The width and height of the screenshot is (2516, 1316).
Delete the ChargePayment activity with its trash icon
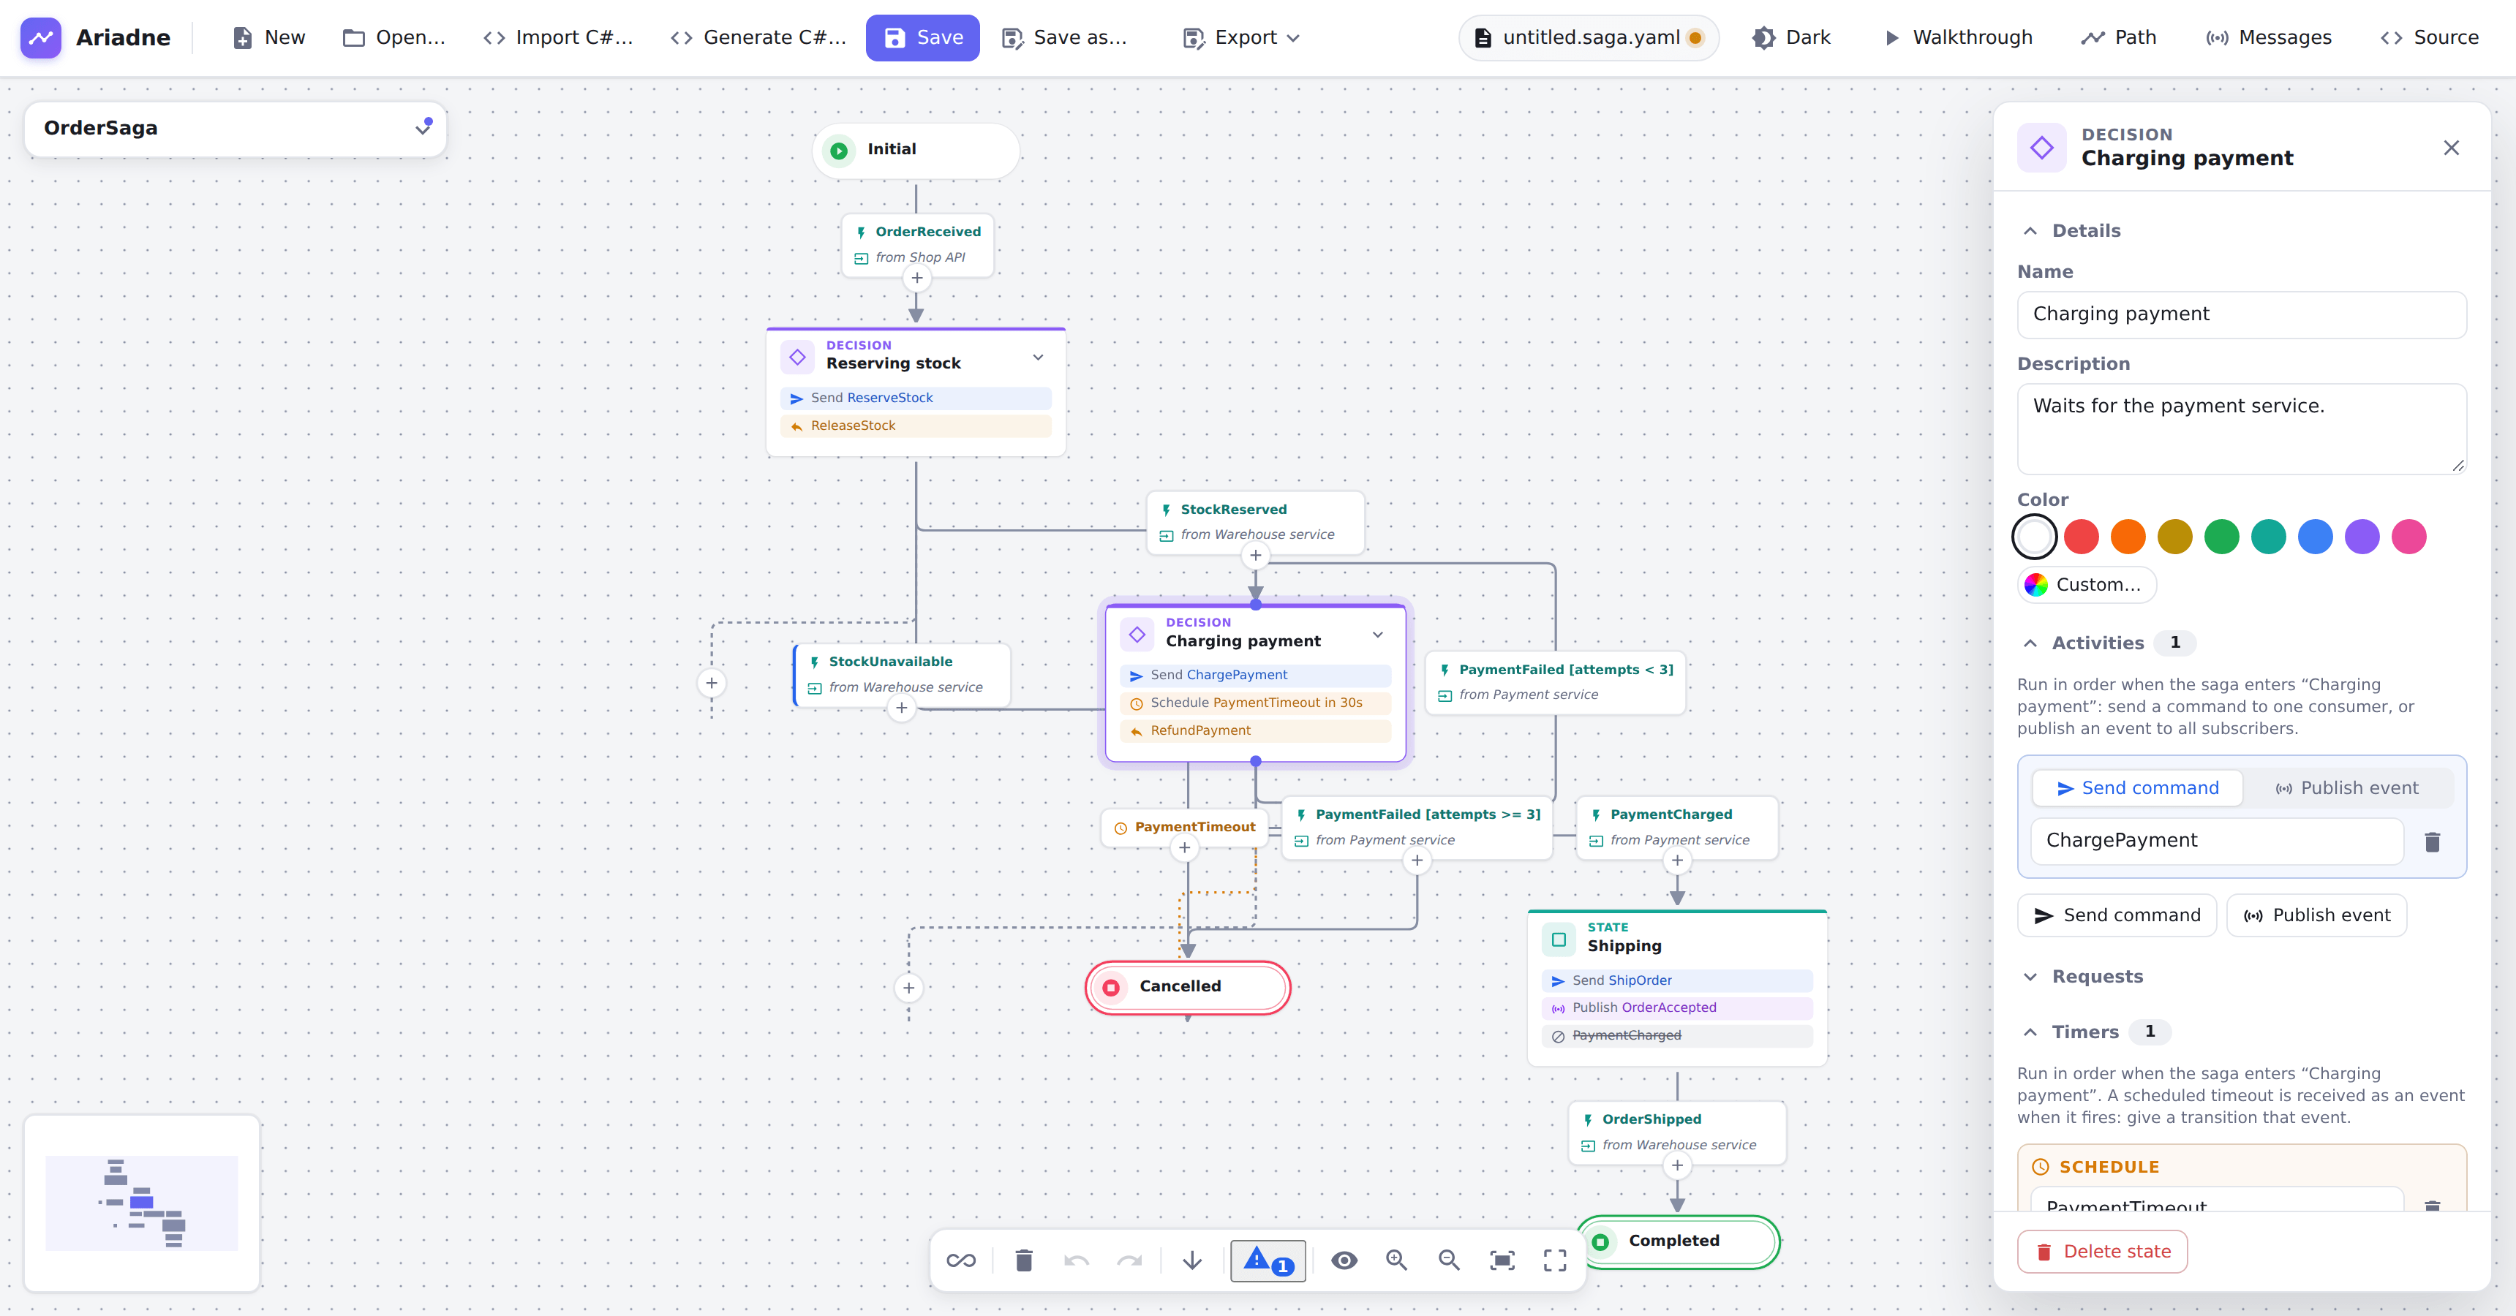coord(2432,842)
